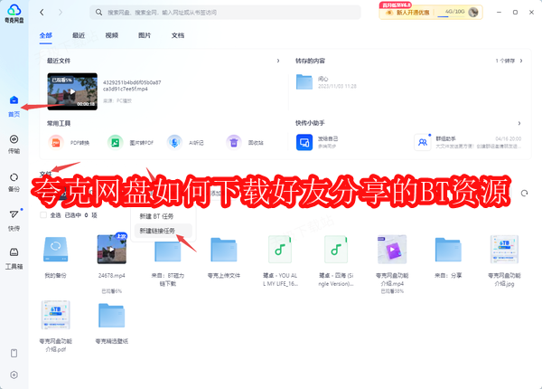Open the AI听记 tool icon

[x=174, y=143]
